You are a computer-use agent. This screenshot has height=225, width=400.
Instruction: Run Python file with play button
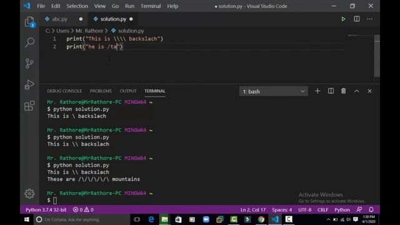click(x=343, y=19)
